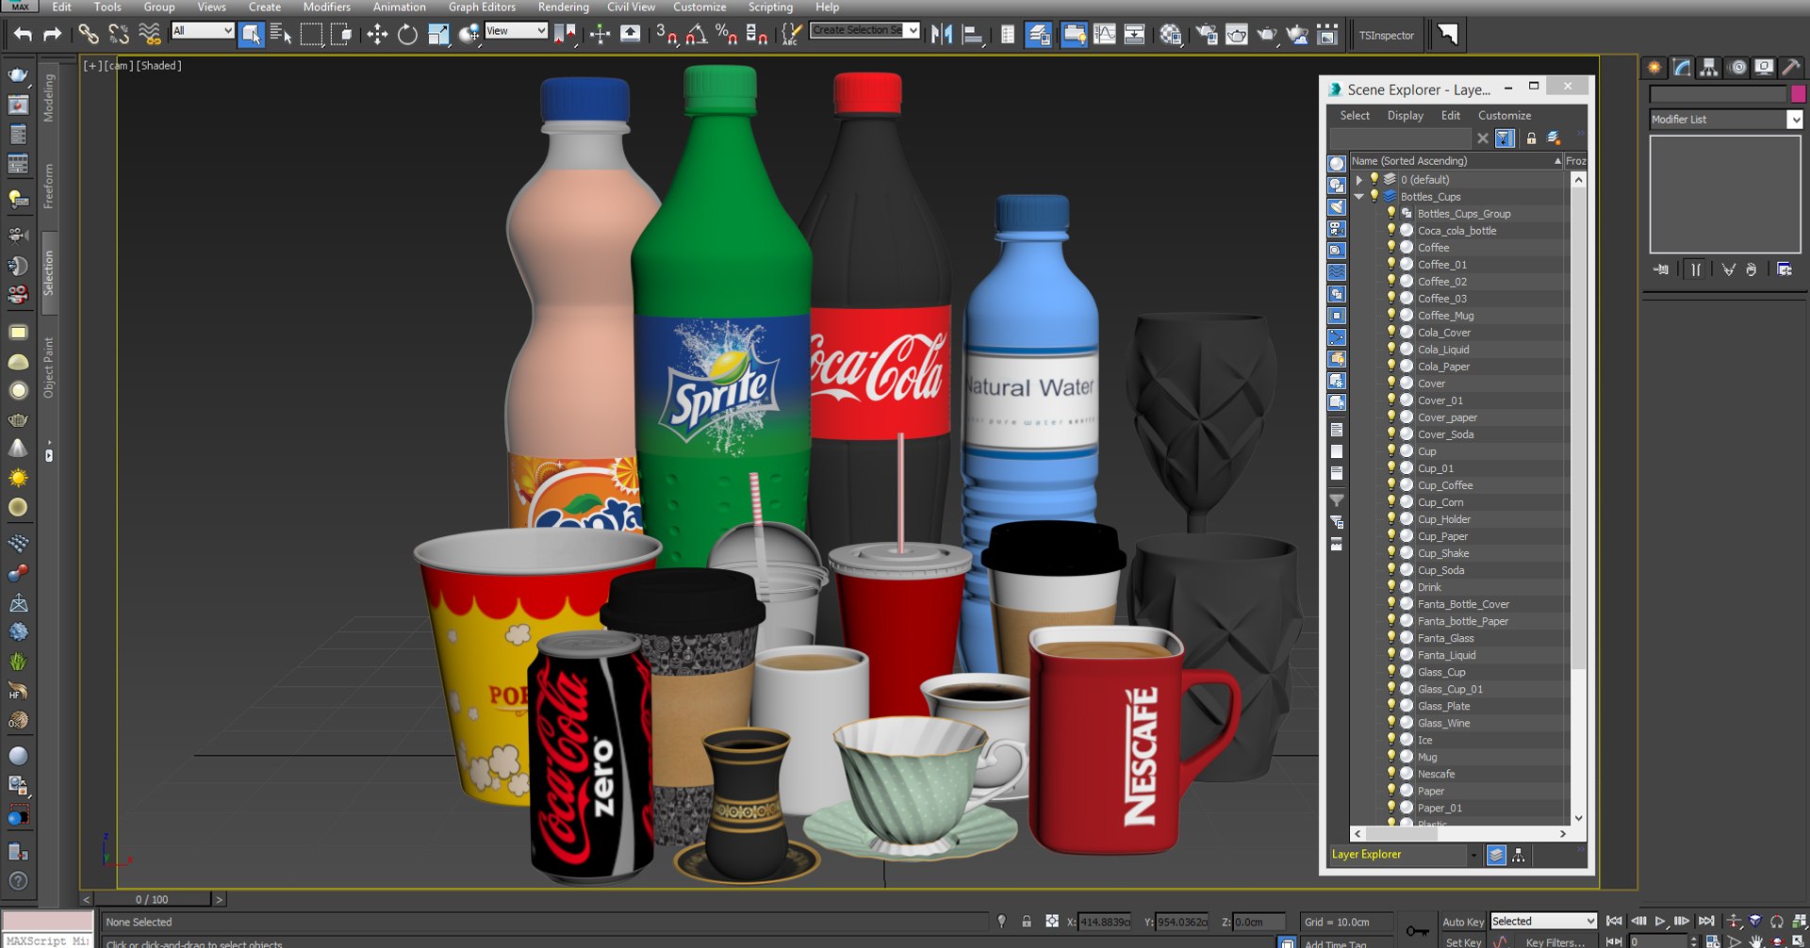Click the X coordinate input field

1104,922
